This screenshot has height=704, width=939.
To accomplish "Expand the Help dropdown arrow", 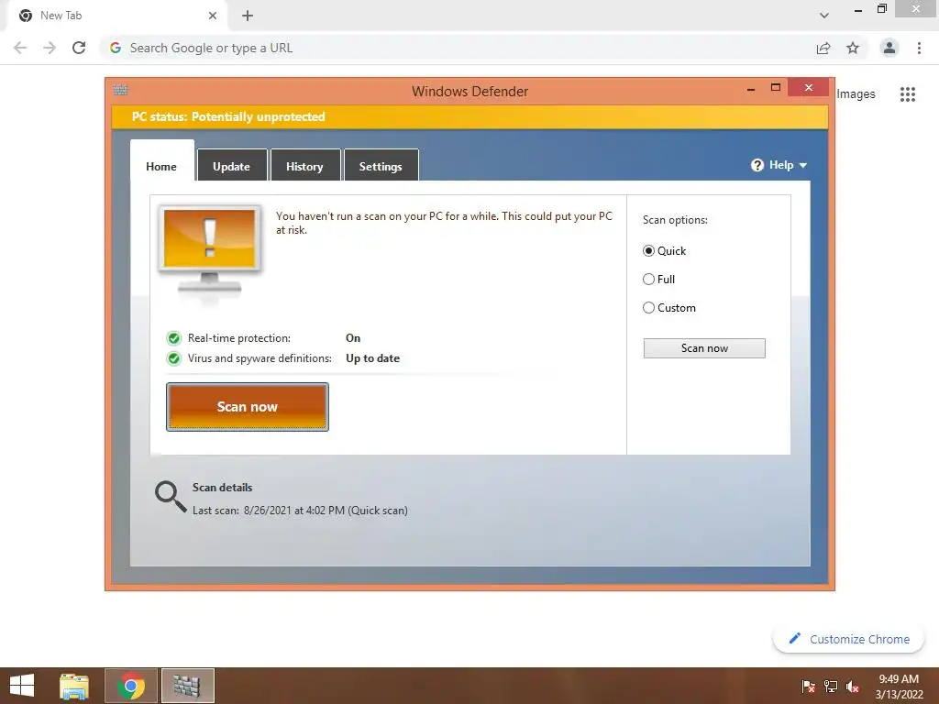I will pos(803,165).
